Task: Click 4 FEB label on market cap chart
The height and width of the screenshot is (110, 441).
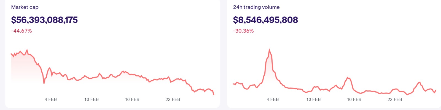Action: (51, 99)
